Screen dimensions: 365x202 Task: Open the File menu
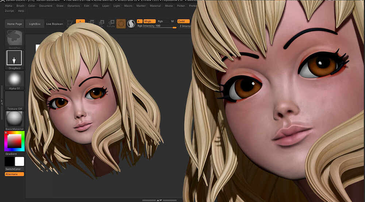pyautogui.click(x=96, y=6)
